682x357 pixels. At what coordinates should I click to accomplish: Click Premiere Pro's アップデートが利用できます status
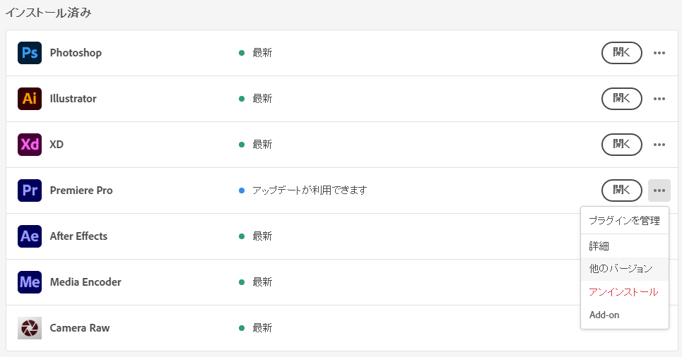[x=310, y=190]
